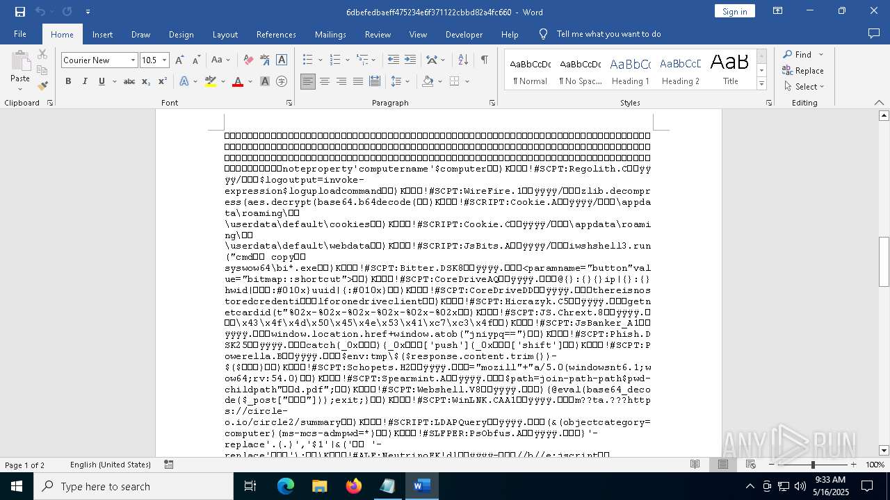Open the Replace tool
This screenshot has height=500, width=890.
click(803, 71)
